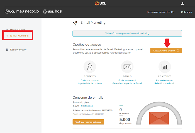
Task: Open Gerenciar campanha de E-mail link
Action: coord(127,83)
